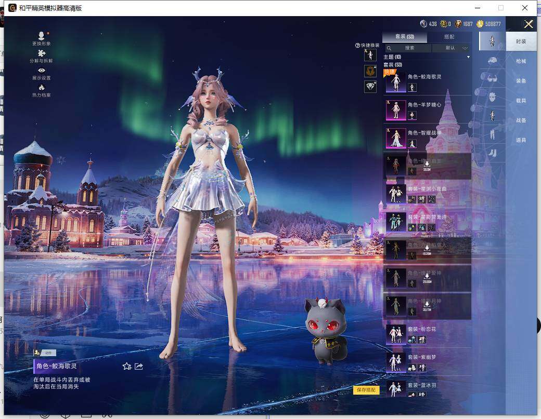Click the bronze currency icon showing 1687
The height and width of the screenshot is (419, 541).
click(458, 24)
